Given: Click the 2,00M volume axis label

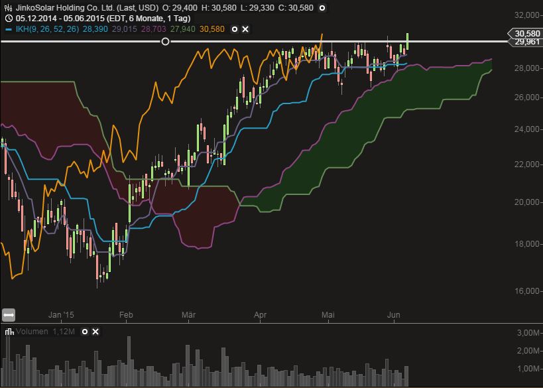Looking at the screenshot, I should (528, 351).
